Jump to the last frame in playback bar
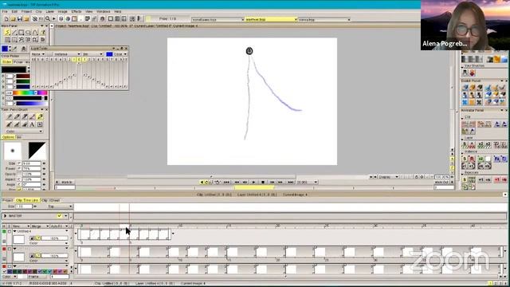The width and height of the screenshot is (510, 287). point(290,183)
